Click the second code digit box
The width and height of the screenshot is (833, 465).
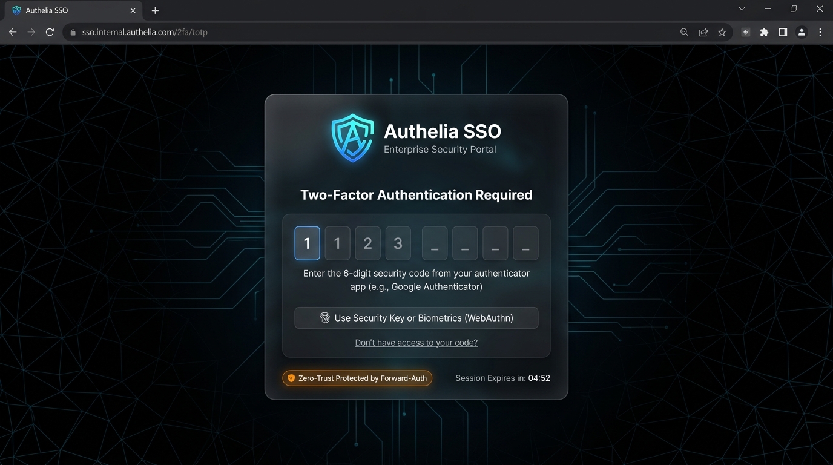coord(337,243)
